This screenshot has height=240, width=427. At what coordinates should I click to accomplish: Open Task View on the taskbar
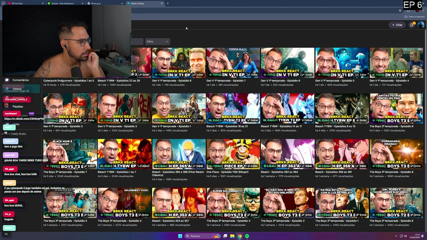pos(225,236)
